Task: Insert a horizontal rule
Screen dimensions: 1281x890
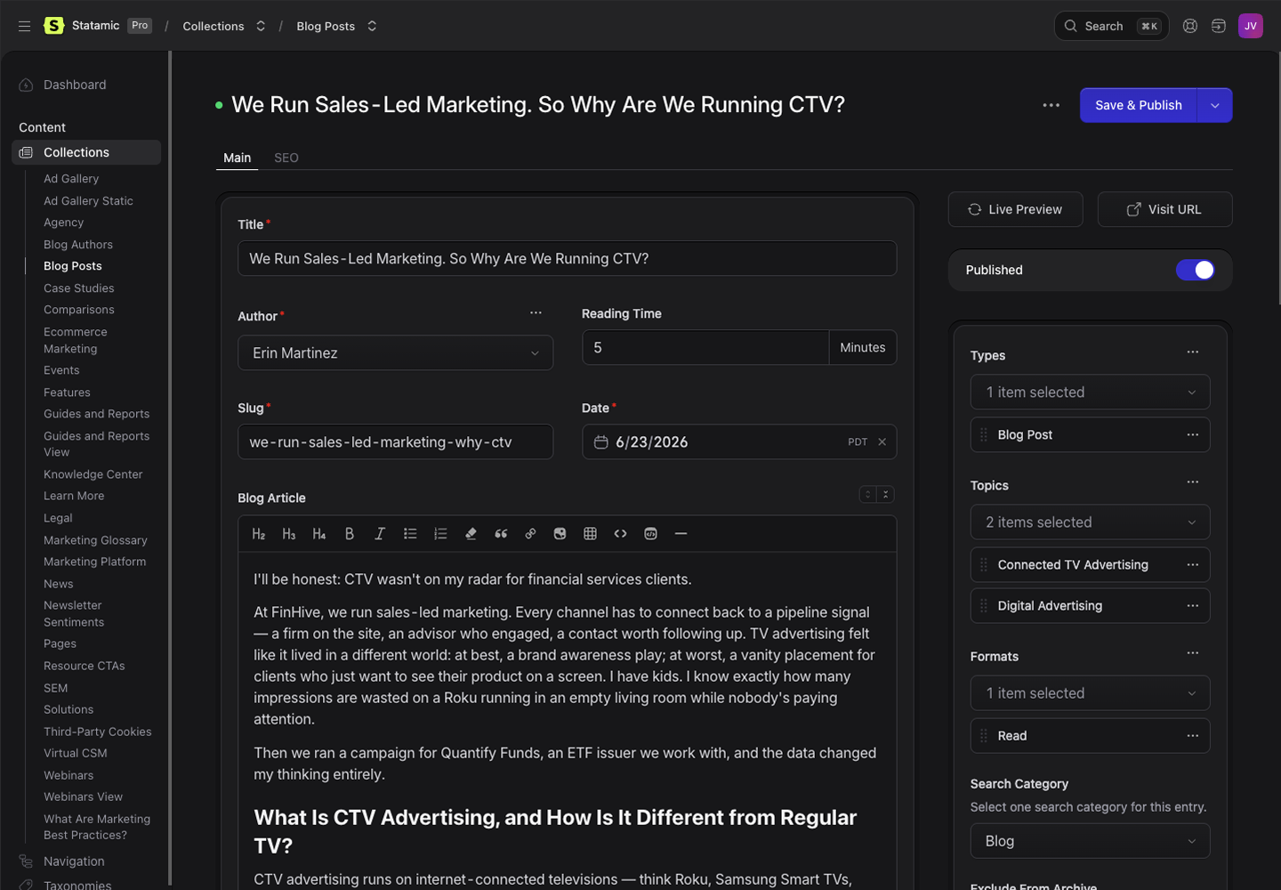Action: [x=681, y=534]
